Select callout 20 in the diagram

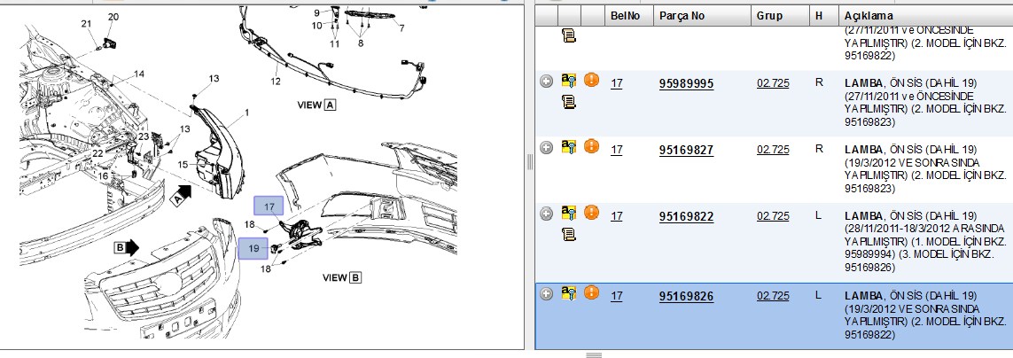point(113,16)
